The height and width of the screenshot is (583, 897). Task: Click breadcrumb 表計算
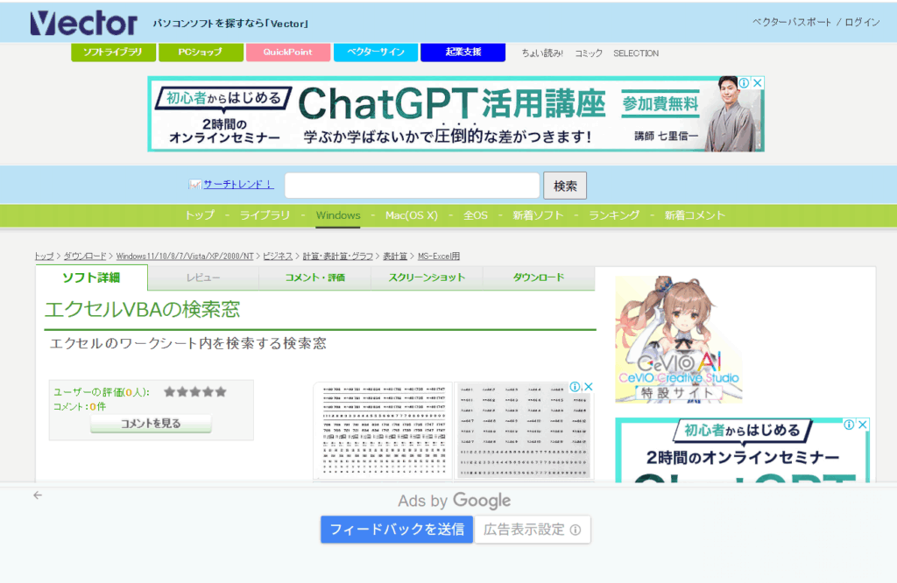tap(395, 256)
